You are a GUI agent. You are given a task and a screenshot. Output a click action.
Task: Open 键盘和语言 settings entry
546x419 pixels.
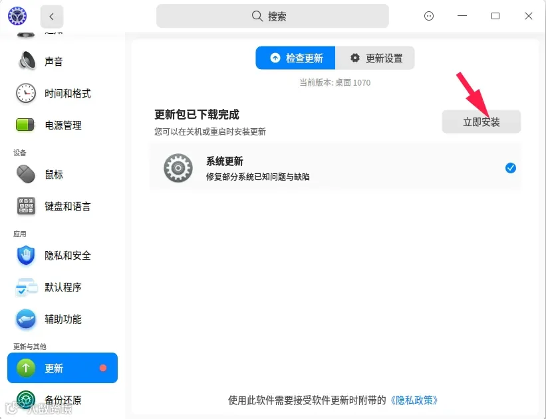63,206
